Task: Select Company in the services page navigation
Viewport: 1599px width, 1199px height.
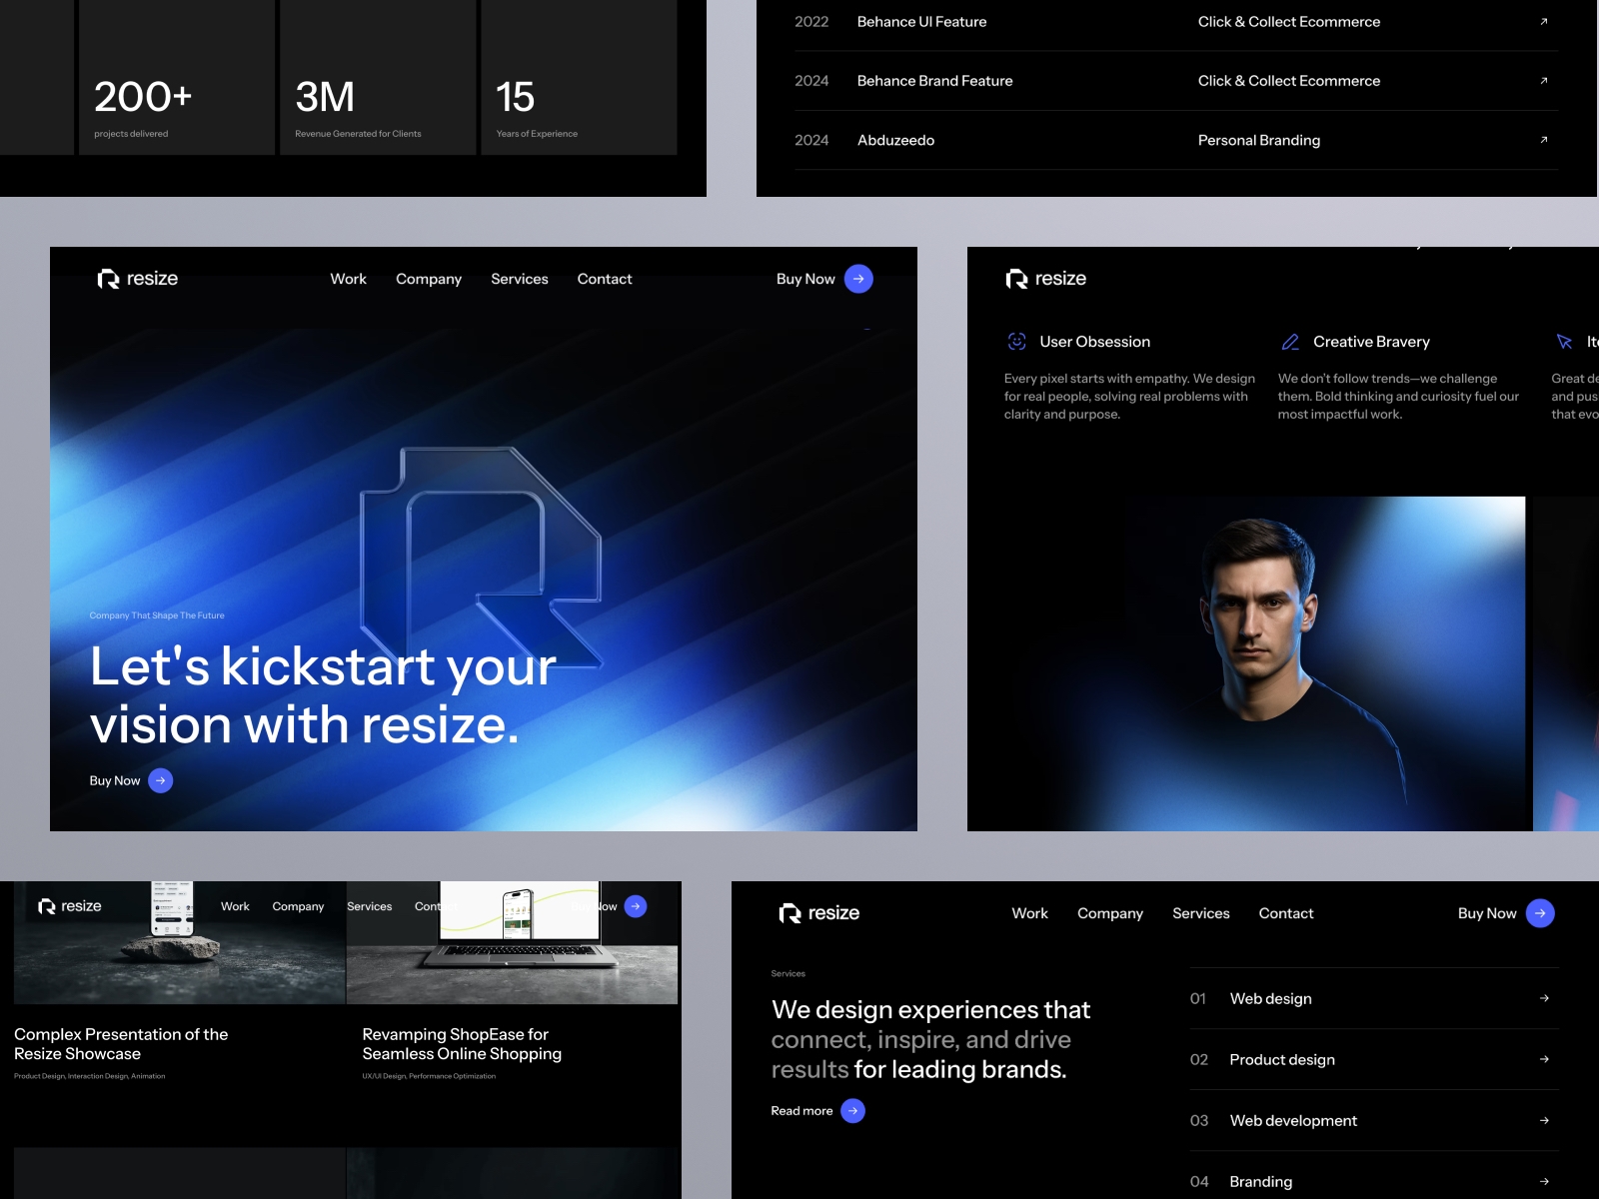Action: [x=1109, y=912]
